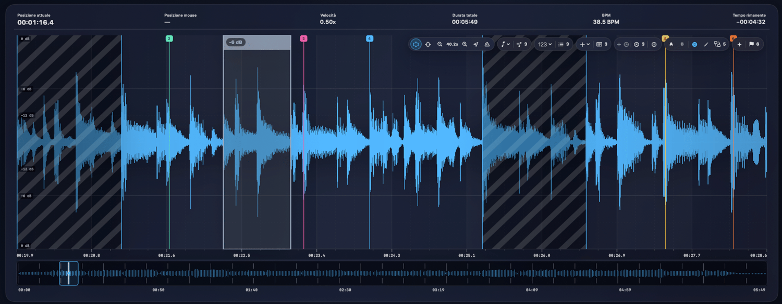Select the diagonal line pencil tool
Screen dimensions: 782x304
[x=706, y=44]
